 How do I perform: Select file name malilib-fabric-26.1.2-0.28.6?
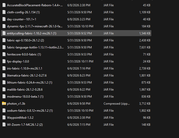coord(25,90)
